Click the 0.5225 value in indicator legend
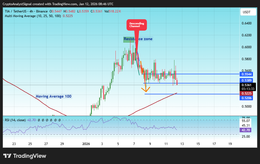 pyautogui.click(x=68, y=16)
